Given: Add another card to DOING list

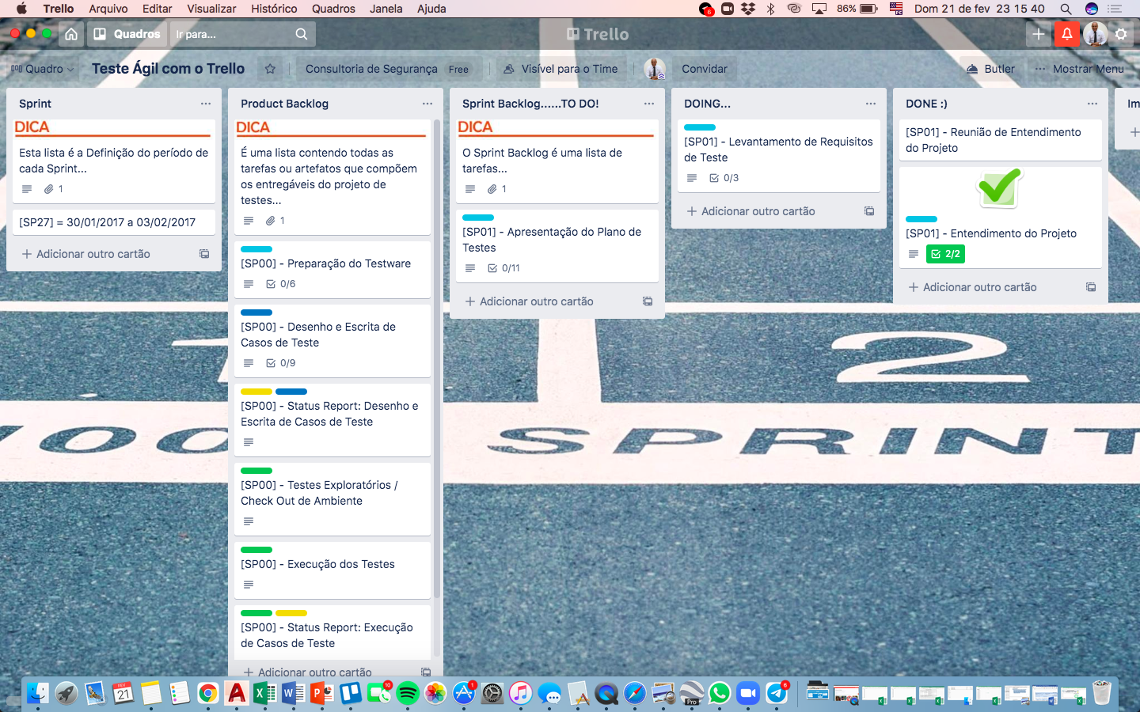Looking at the screenshot, I should (750, 211).
